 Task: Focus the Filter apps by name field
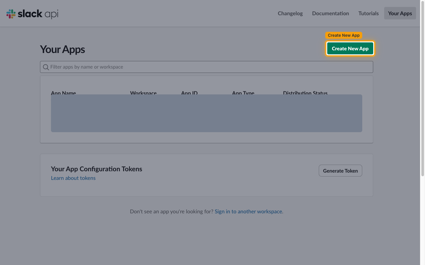point(207,67)
